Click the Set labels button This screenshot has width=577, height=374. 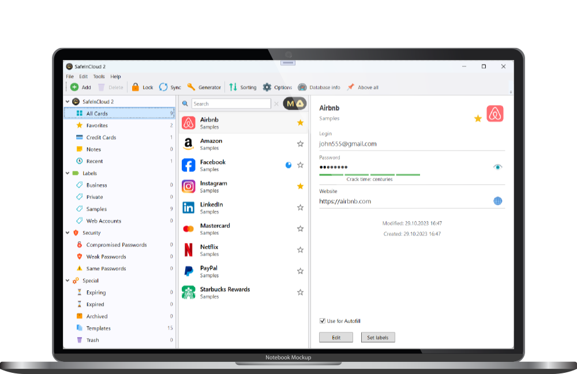tap(378, 338)
